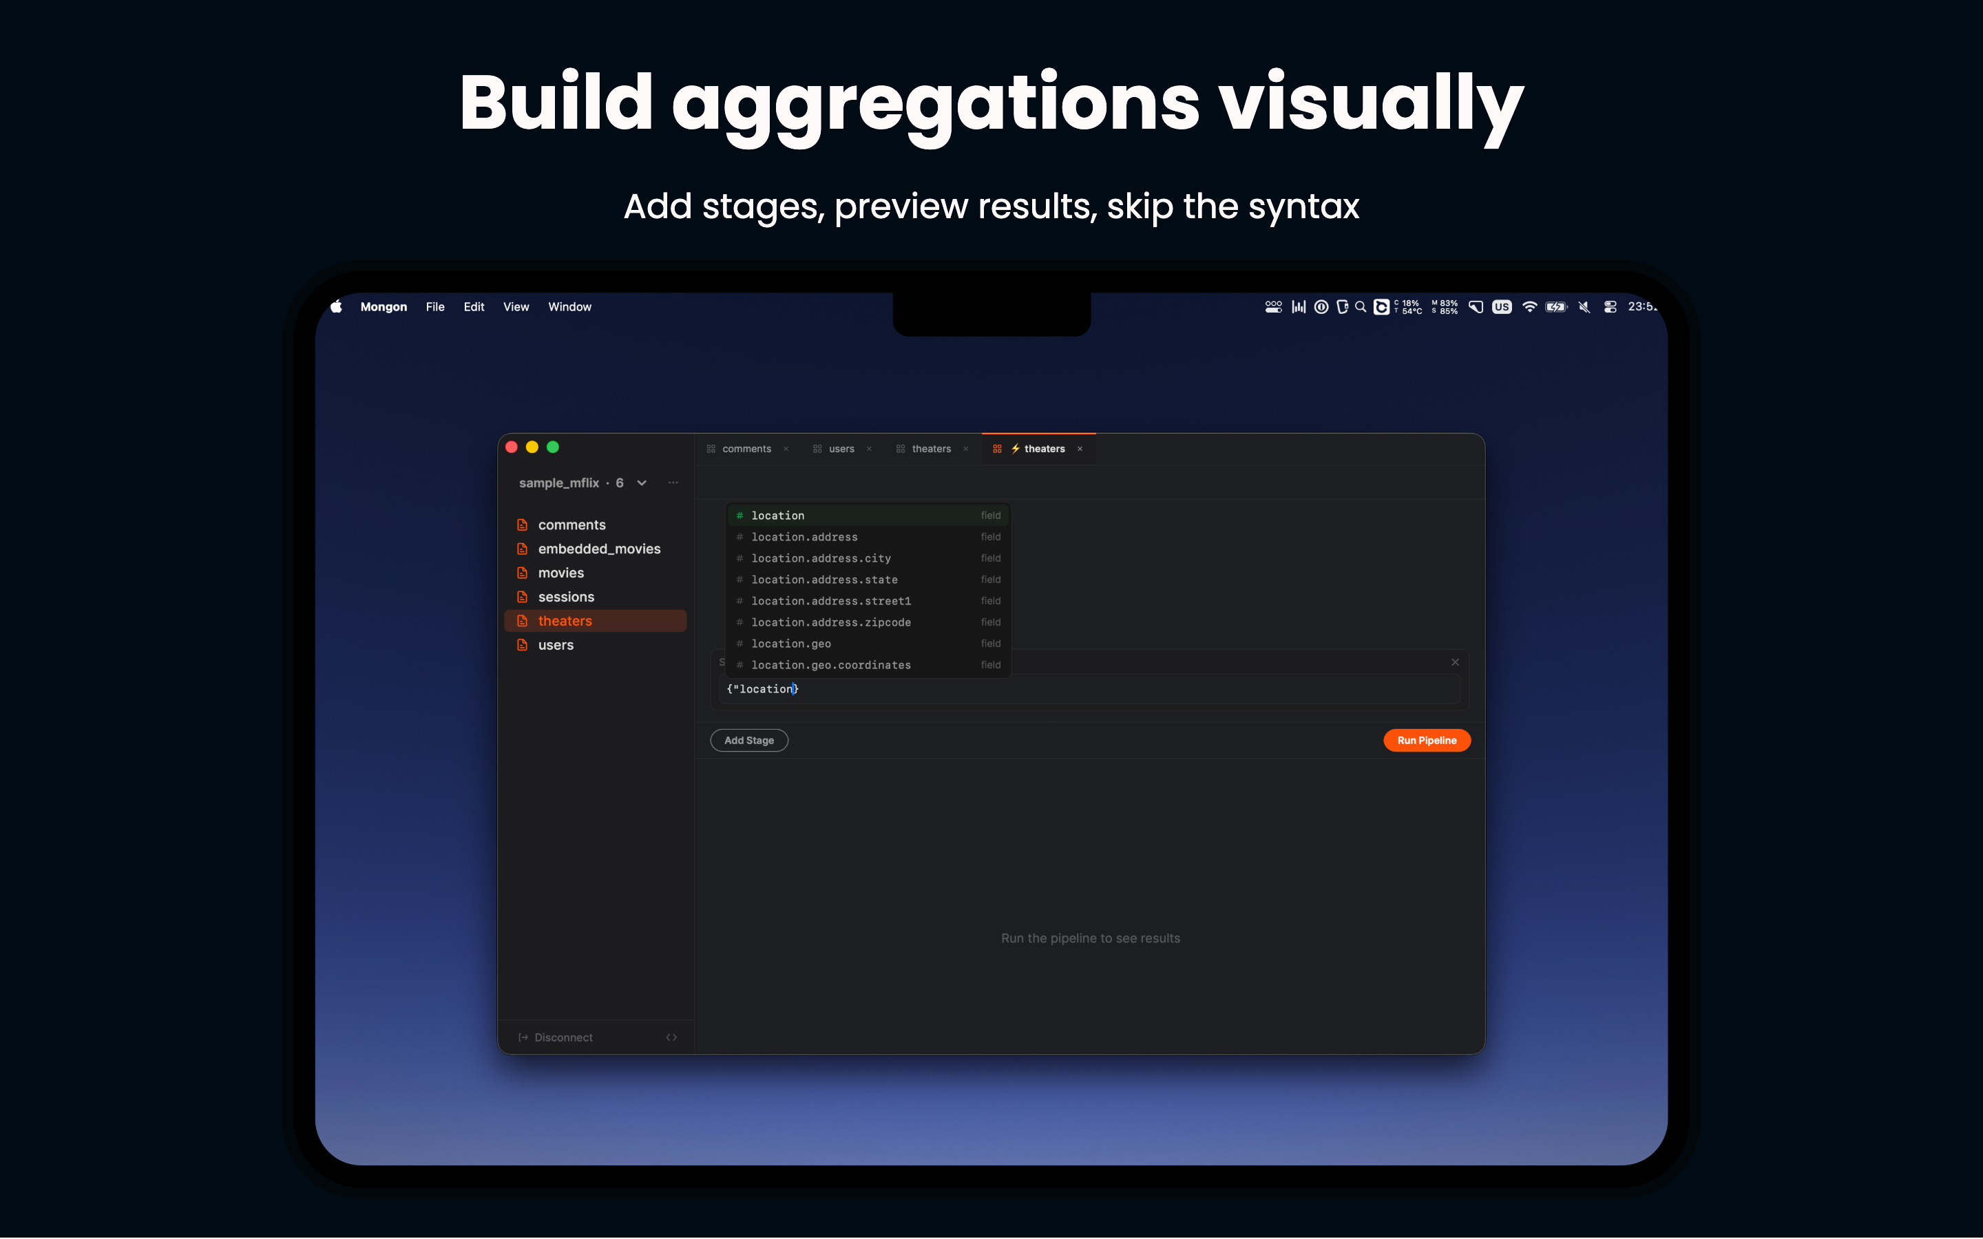Pick location.address.street1 suggestion
This screenshot has width=1983, height=1239.
pyautogui.click(x=868, y=601)
